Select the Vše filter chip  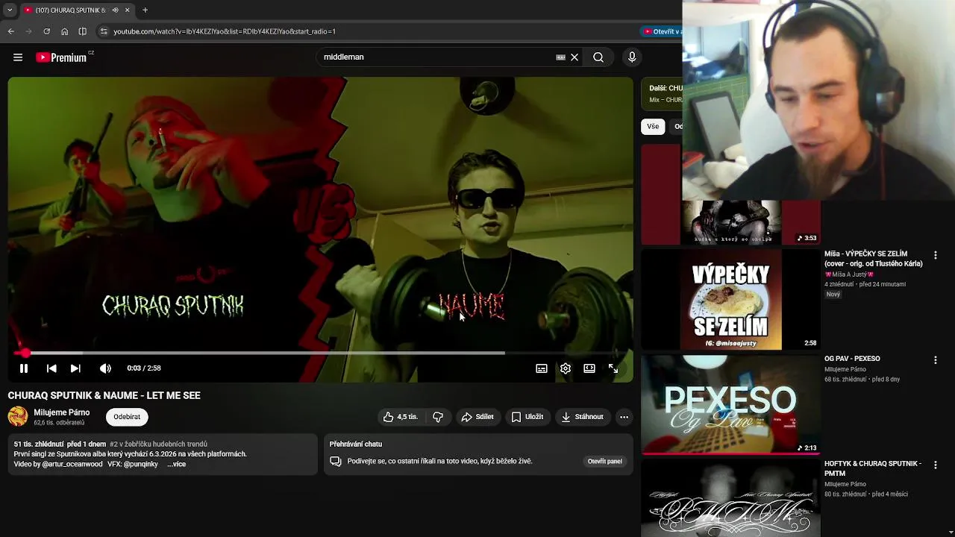653,127
